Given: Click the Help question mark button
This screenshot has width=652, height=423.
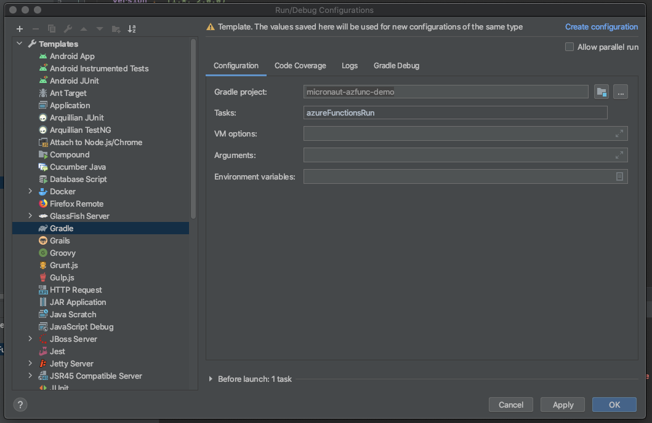Looking at the screenshot, I should click(20, 405).
